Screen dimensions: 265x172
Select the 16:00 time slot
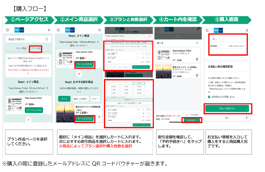[139, 90]
